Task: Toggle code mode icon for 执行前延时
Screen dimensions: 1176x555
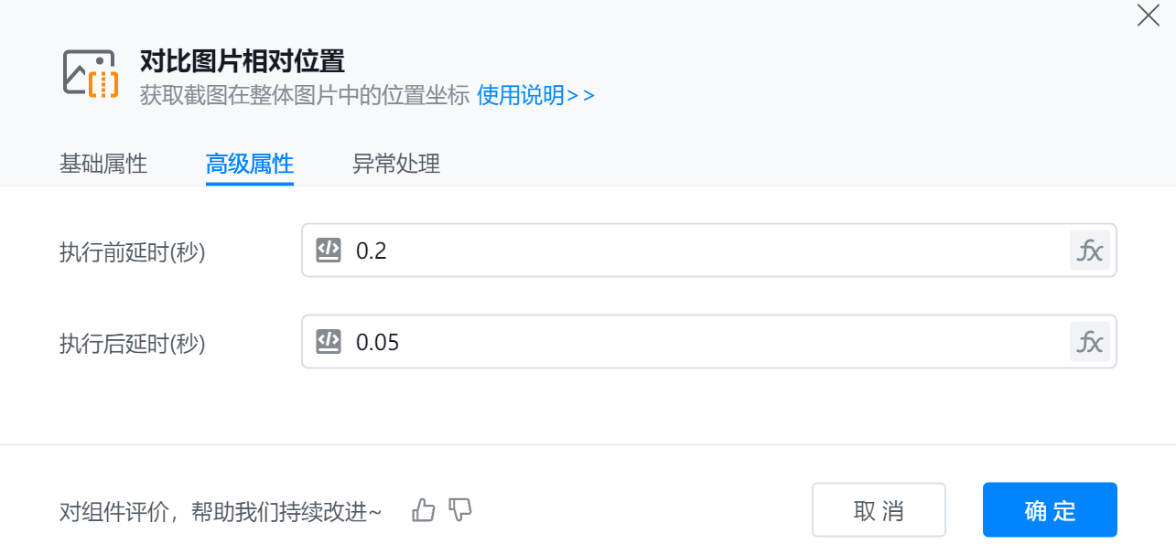Action: tap(329, 250)
